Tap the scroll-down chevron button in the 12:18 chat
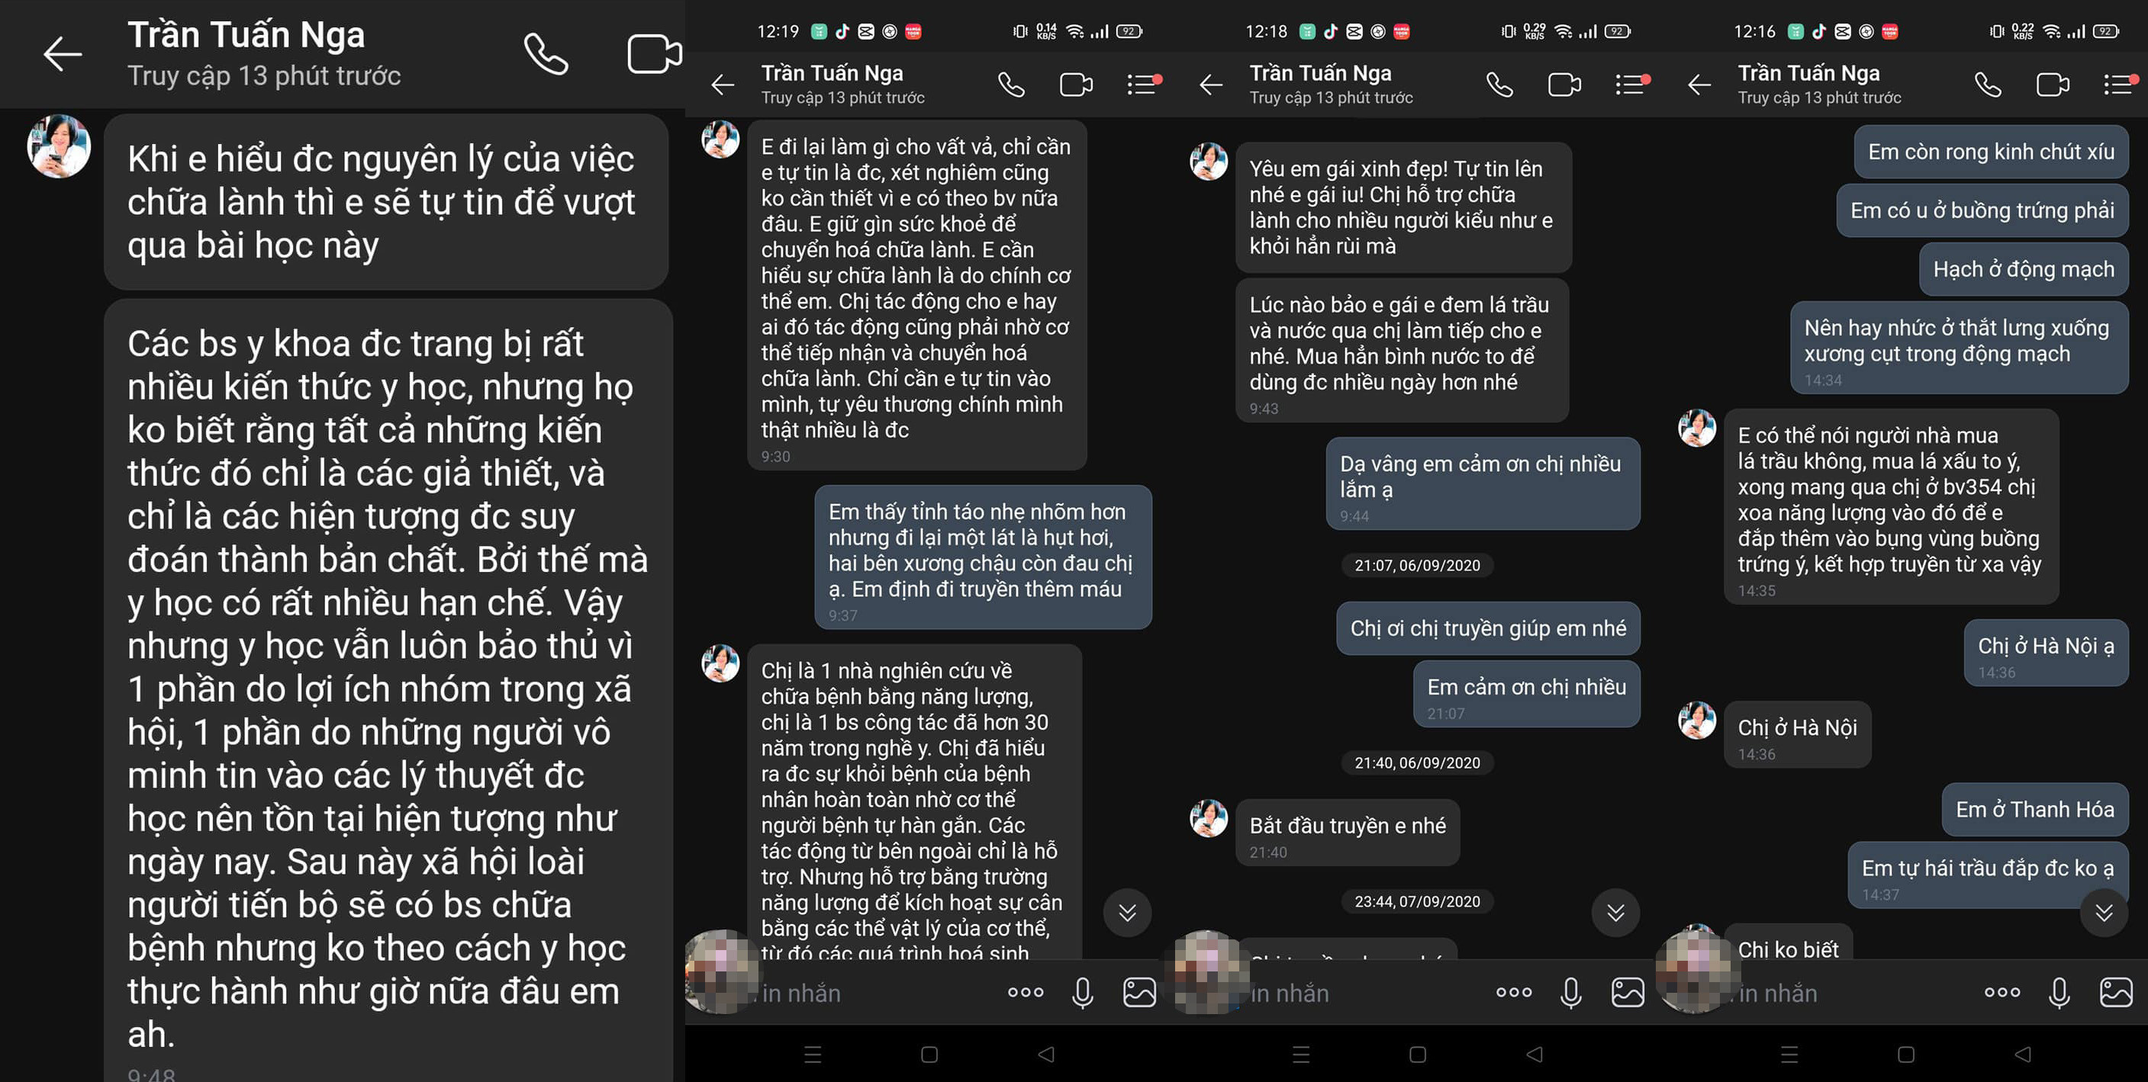The width and height of the screenshot is (2148, 1082). (1615, 913)
